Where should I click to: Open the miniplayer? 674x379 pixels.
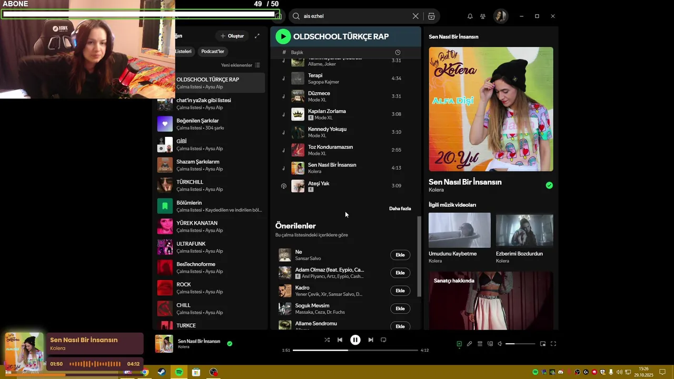(x=543, y=344)
